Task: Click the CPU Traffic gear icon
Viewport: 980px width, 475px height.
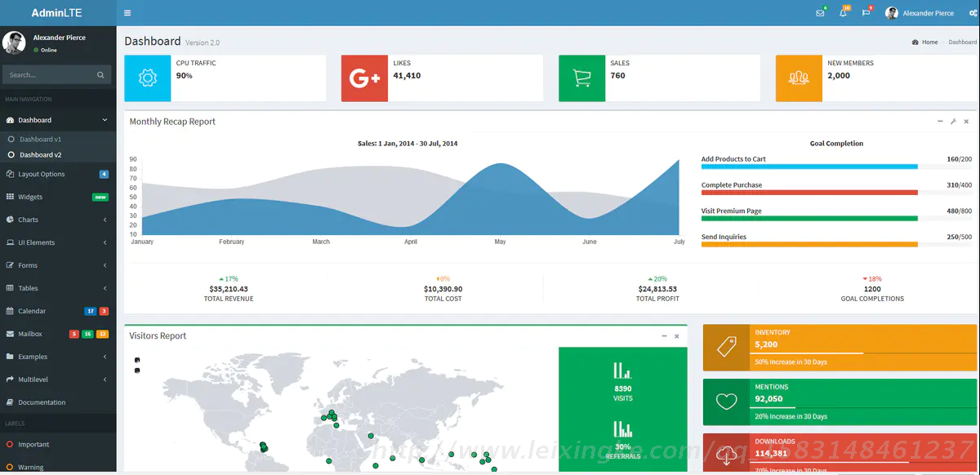Action: [148, 78]
